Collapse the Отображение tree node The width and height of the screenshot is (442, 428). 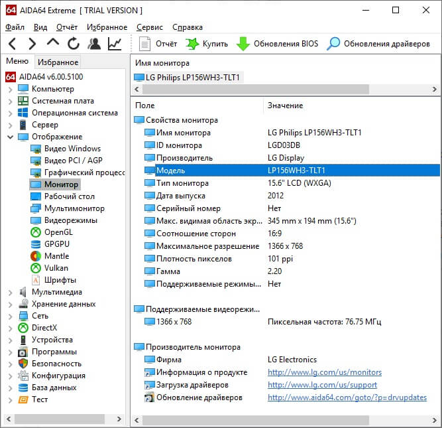[11, 137]
